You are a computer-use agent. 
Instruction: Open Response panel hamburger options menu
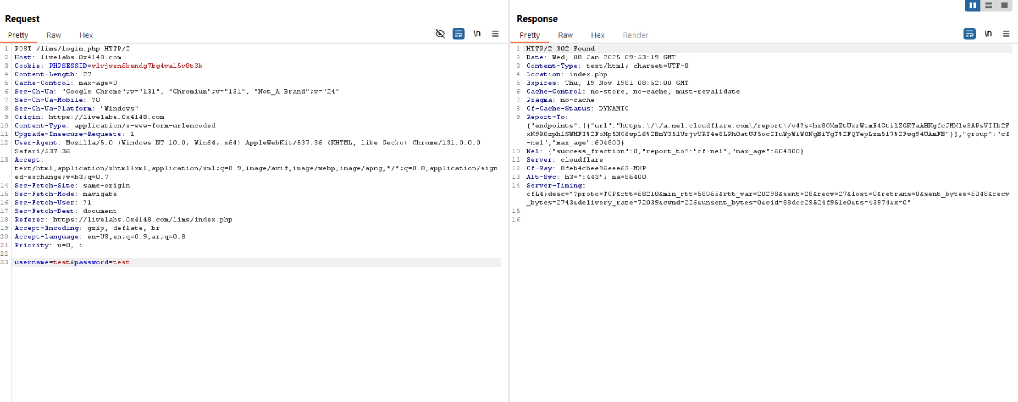pos(1006,34)
